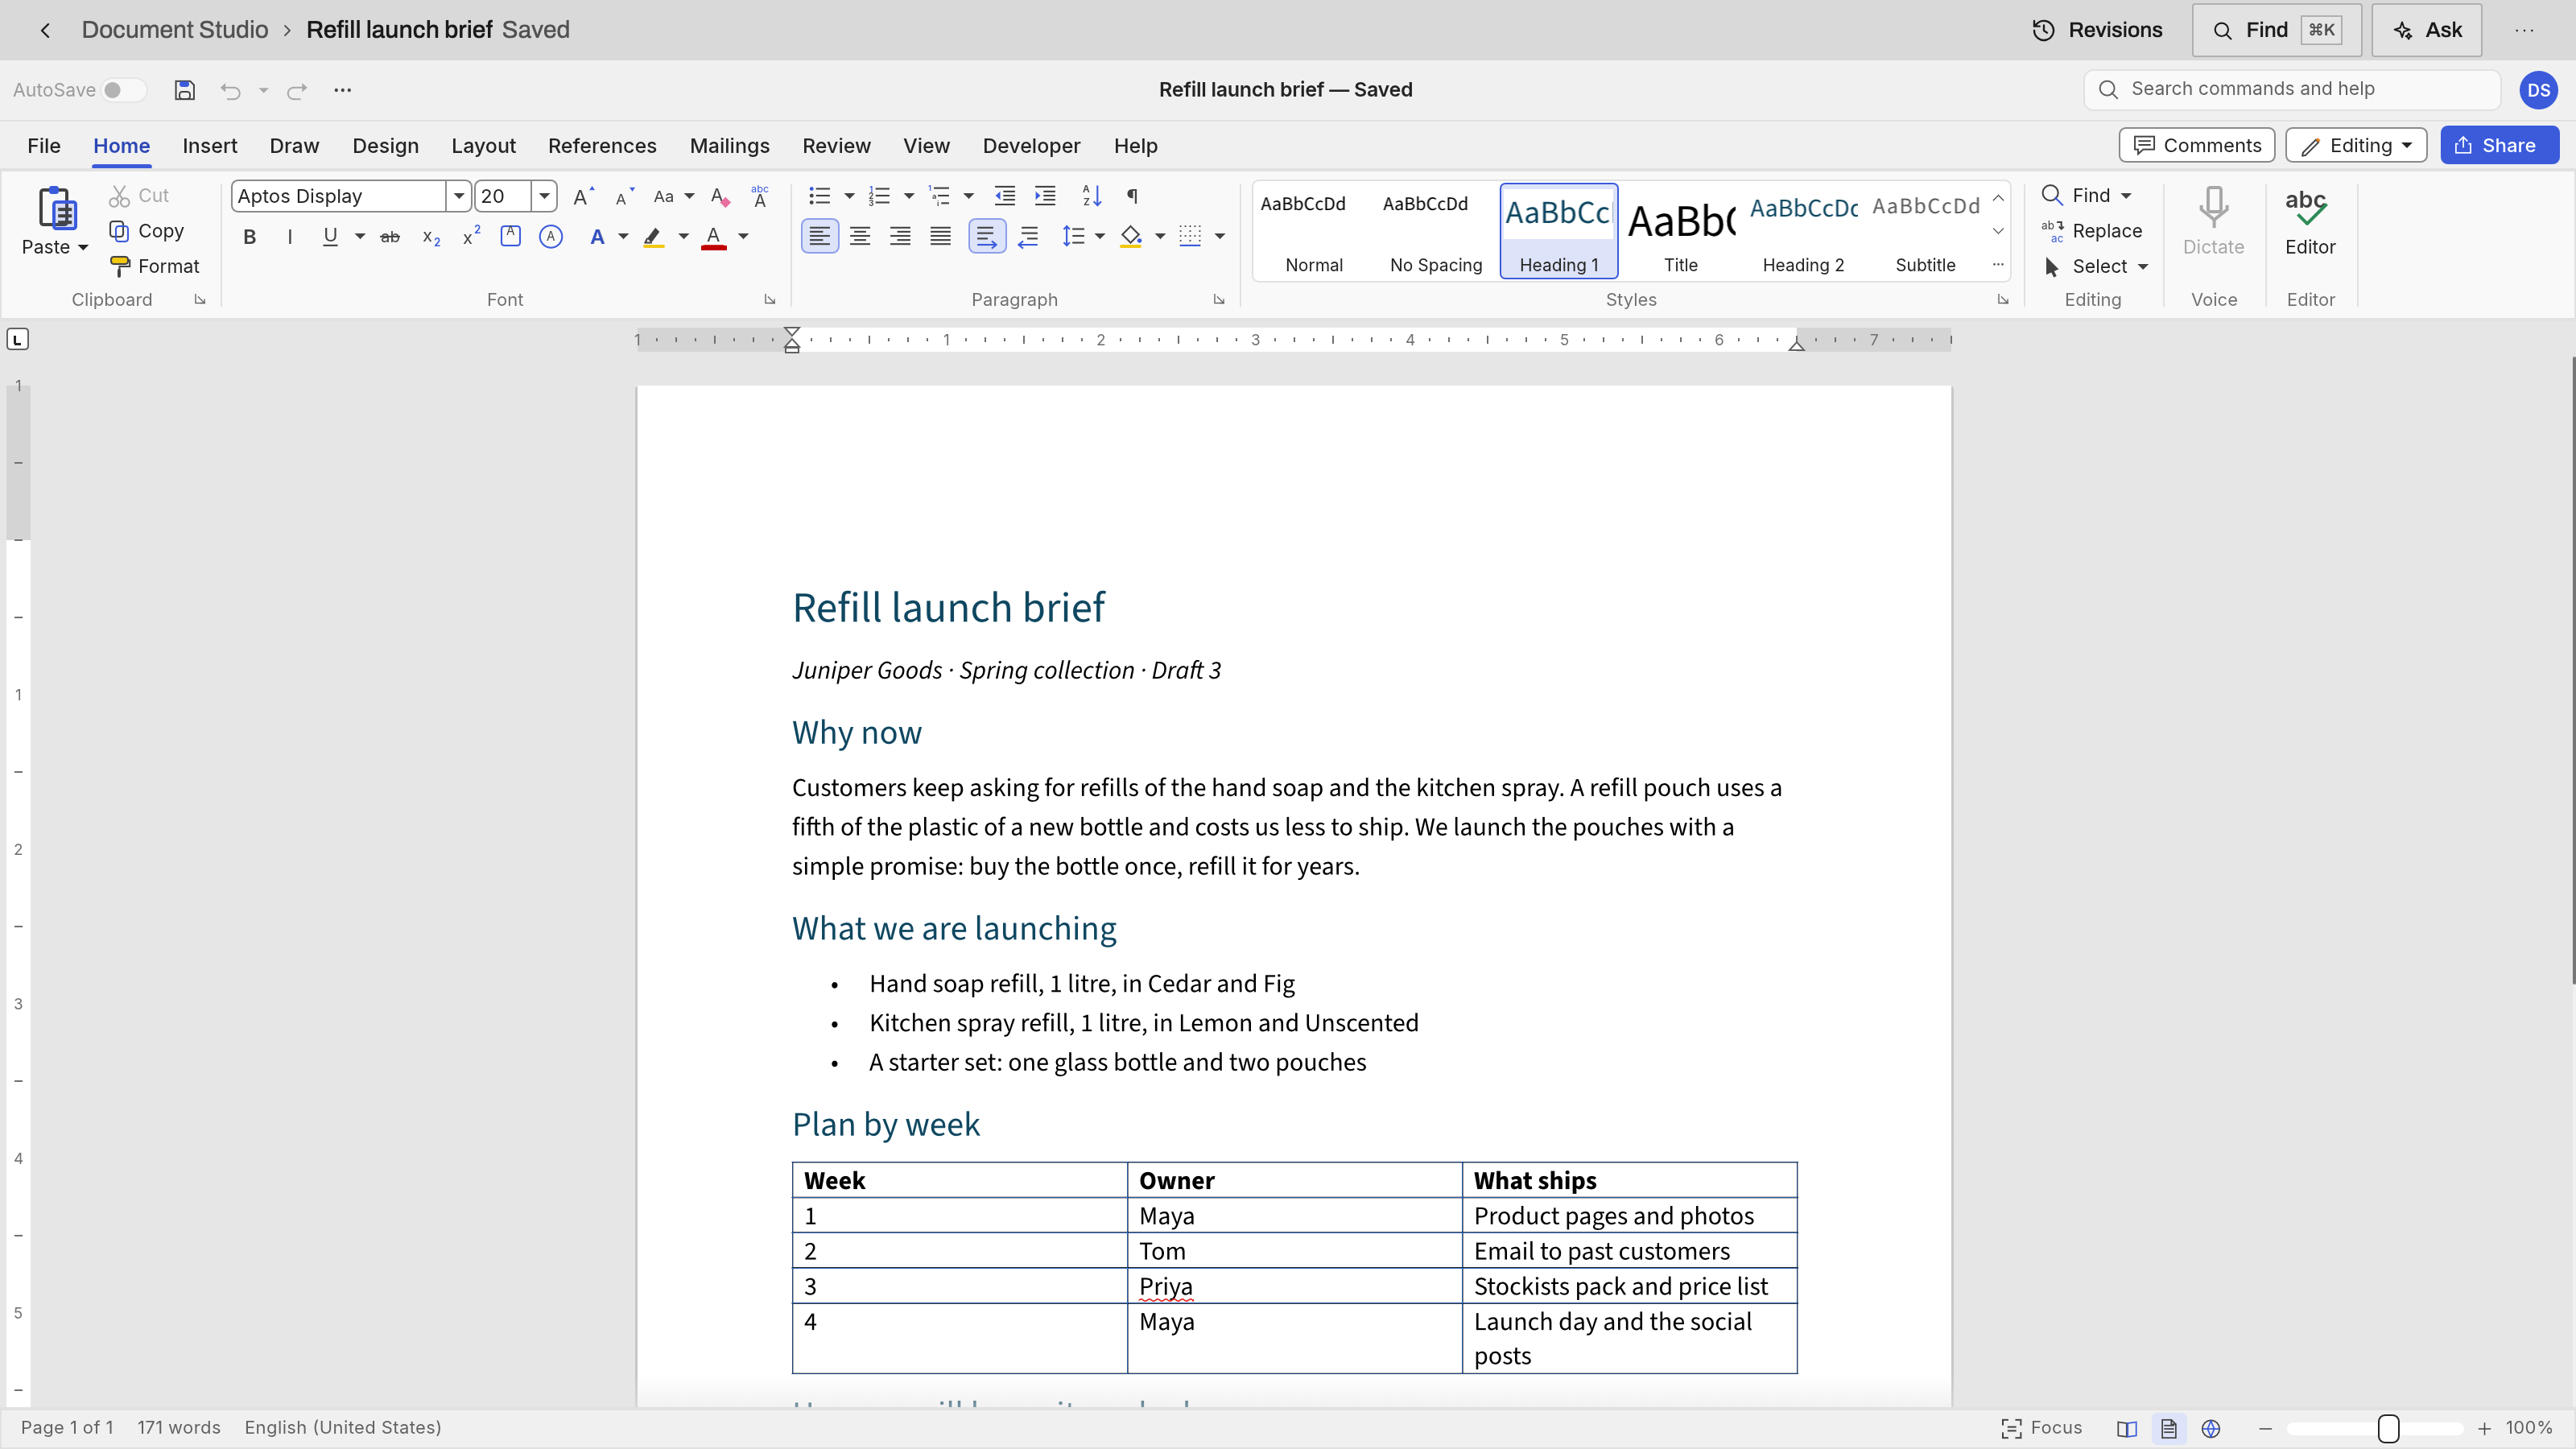Toggle left text alignment
The width and height of the screenshot is (2576, 1449).
pyautogui.click(x=820, y=237)
